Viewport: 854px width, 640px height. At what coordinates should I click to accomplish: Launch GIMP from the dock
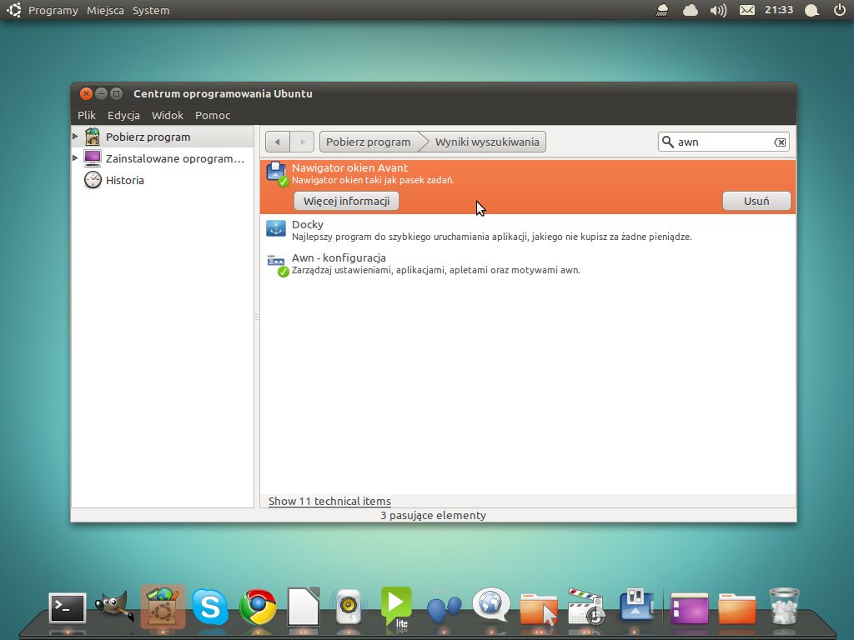[114, 605]
